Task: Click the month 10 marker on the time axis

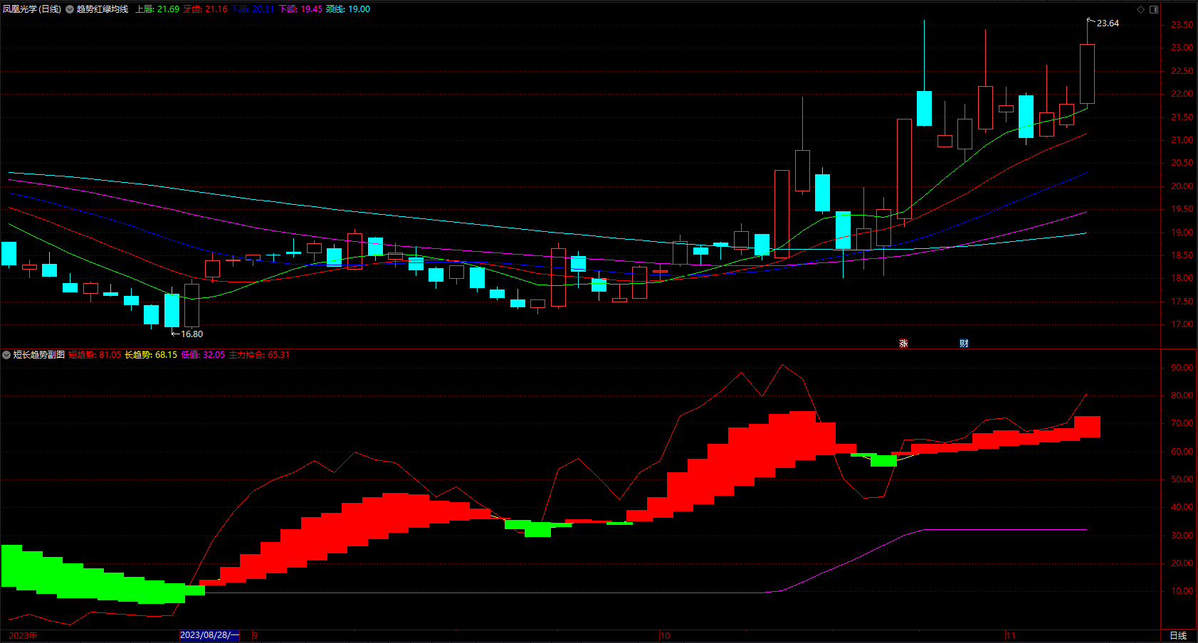Action: [x=665, y=635]
